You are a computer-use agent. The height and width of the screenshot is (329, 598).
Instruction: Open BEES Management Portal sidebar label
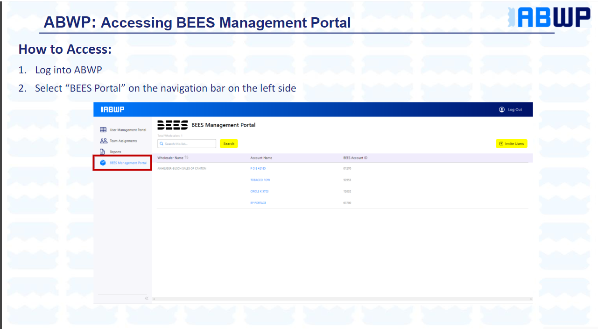point(128,163)
